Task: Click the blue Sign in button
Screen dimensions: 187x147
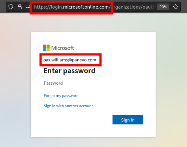Action: click(128, 120)
